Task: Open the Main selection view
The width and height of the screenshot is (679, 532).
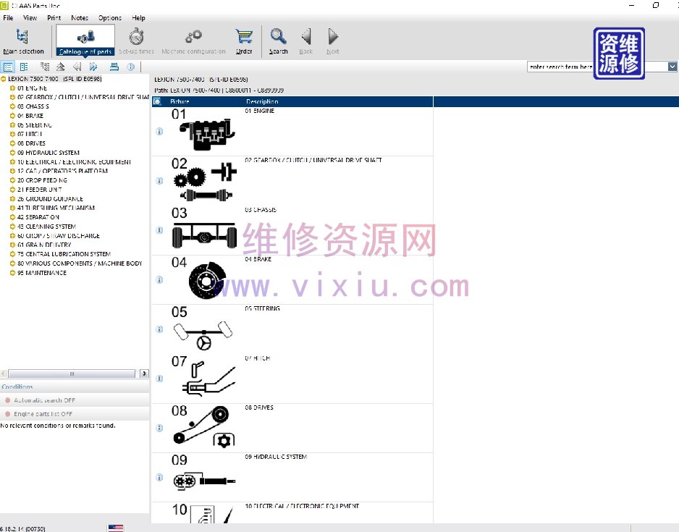Action: [x=23, y=41]
